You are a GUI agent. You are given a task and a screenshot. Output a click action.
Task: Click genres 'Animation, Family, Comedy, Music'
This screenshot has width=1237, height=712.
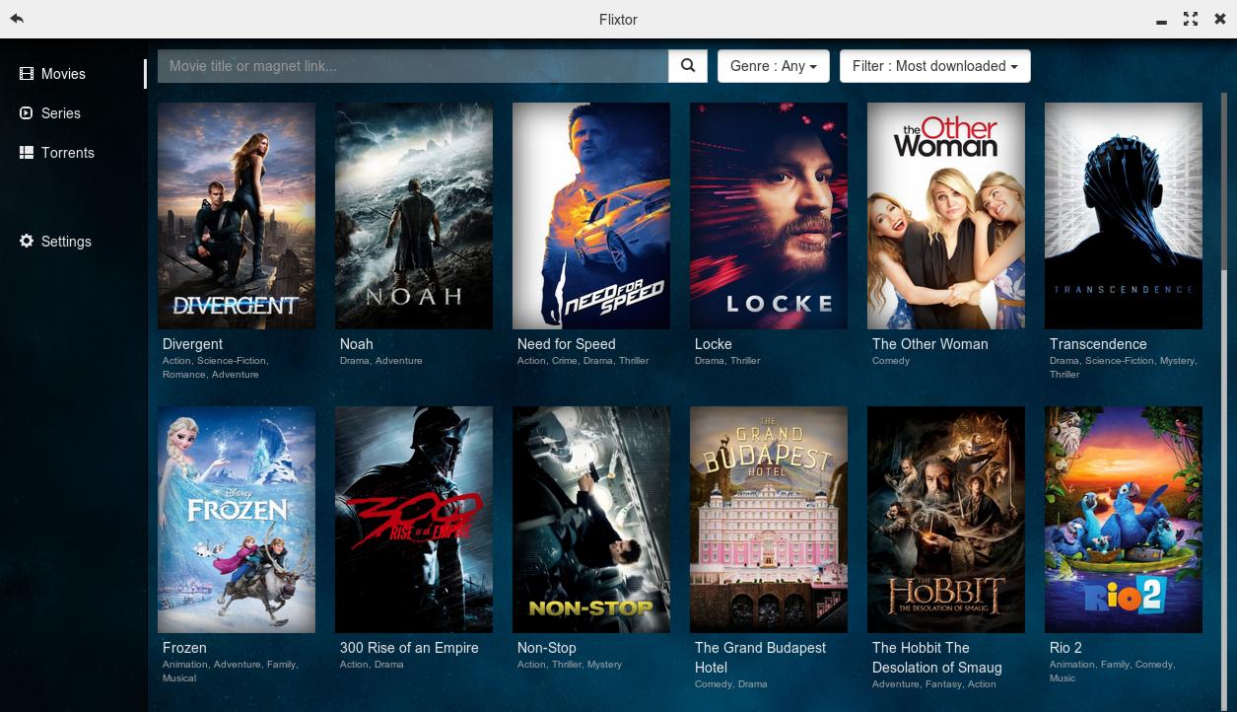pyautogui.click(x=1112, y=672)
